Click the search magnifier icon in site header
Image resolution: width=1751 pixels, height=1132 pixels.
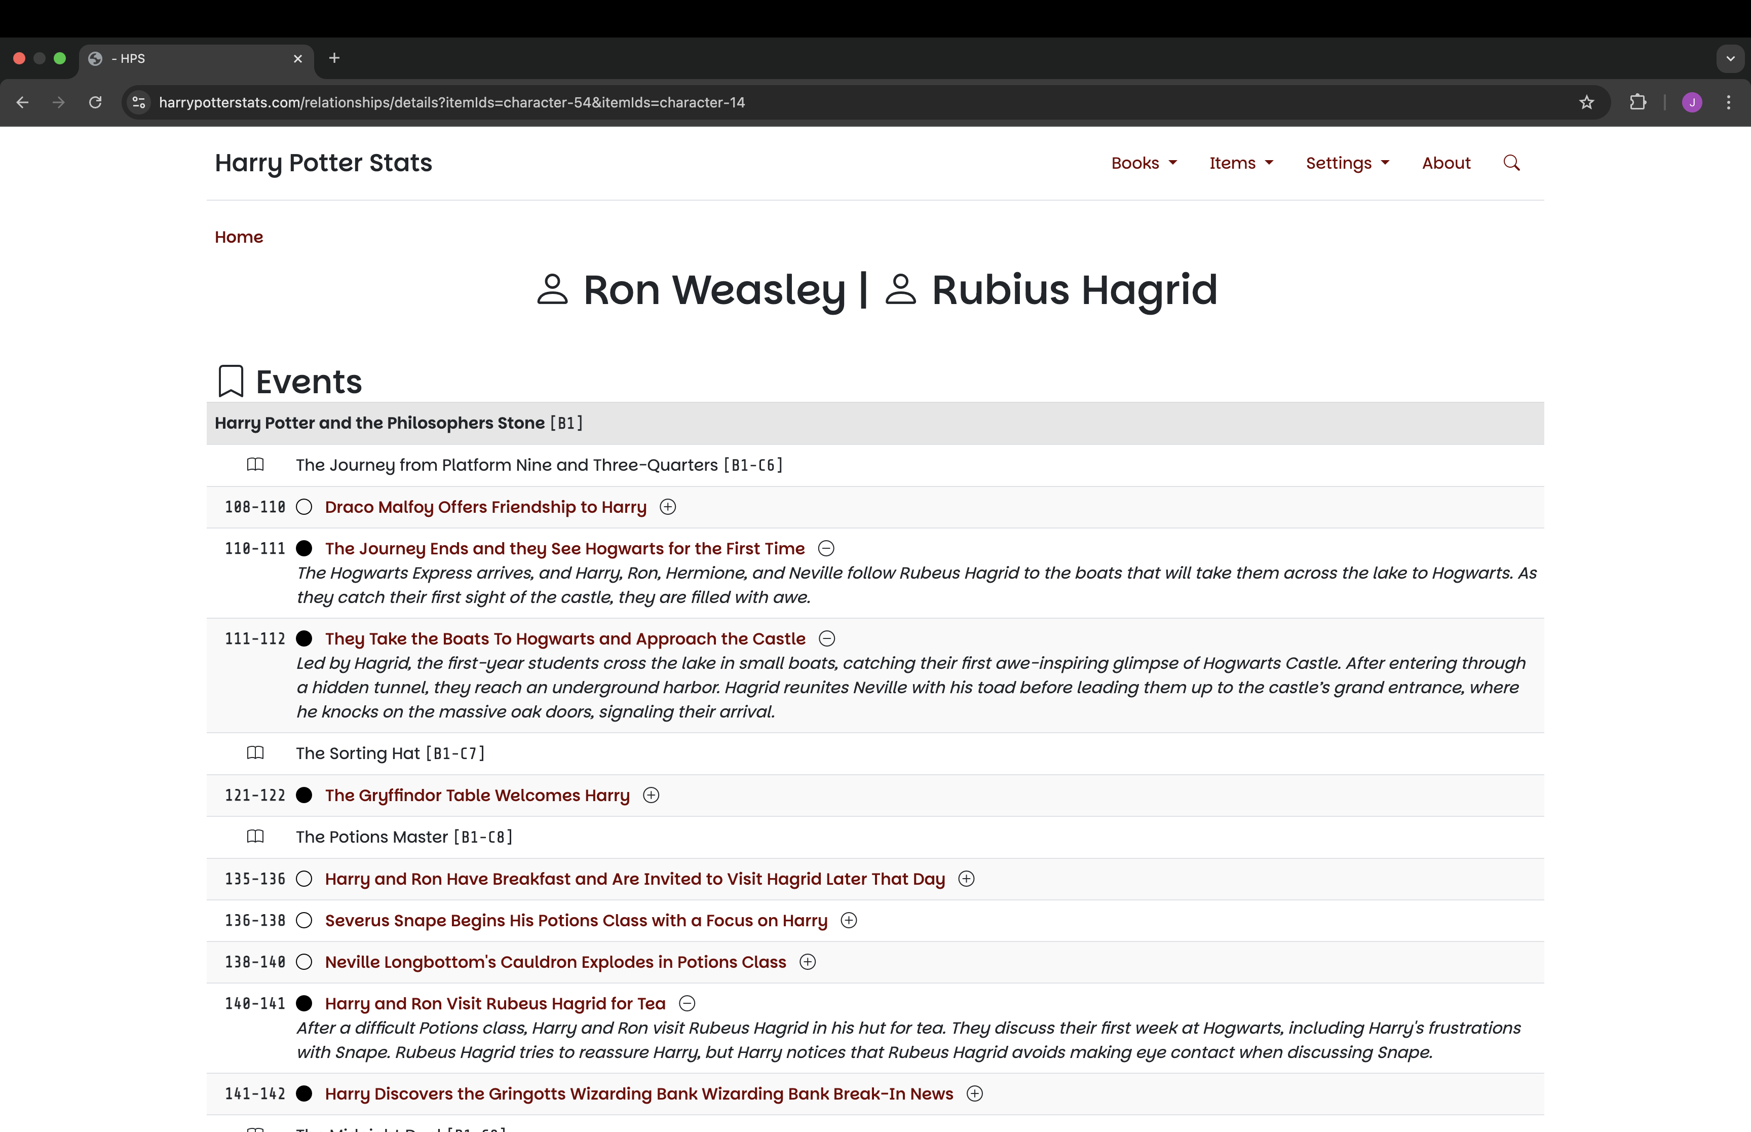pyautogui.click(x=1511, y=163)
